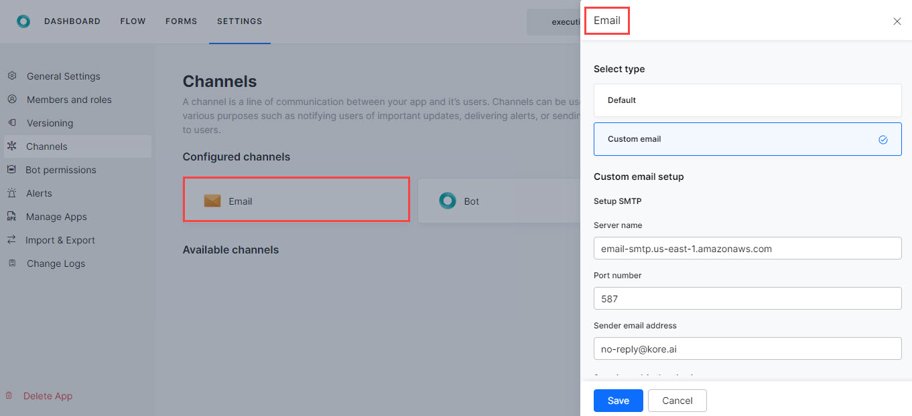
Task: Open General Settings via its gear icon
Action: [x=12, y=76]
